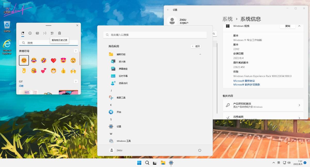
Task: Switch to the Emoji smiley tab
Action: click(30, 33)
